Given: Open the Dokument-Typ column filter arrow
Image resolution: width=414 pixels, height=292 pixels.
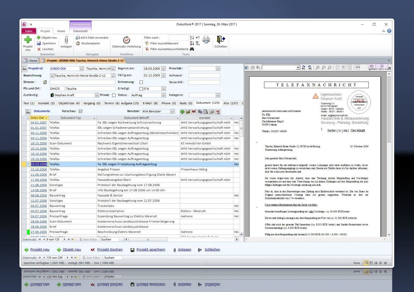Looking at the screenshot, I should click(94, 118).
